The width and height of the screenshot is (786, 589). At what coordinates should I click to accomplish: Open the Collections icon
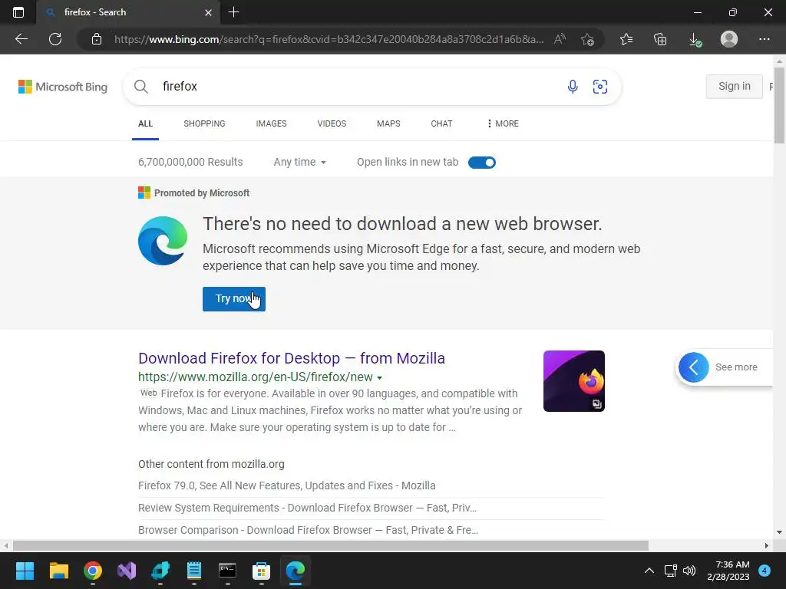pyautogui.click(x=660, y=39)
